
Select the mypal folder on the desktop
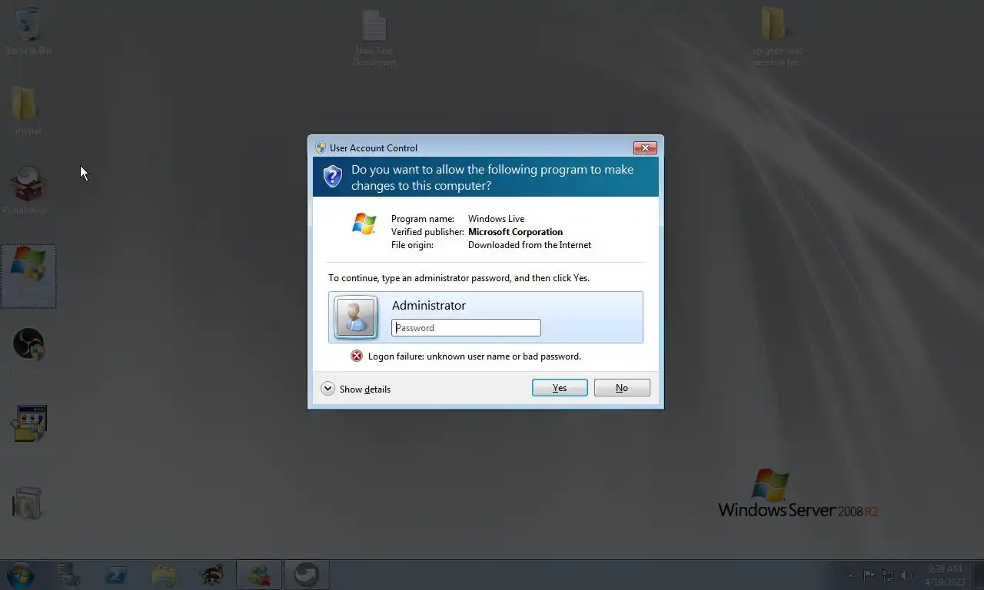pos(25,111)
